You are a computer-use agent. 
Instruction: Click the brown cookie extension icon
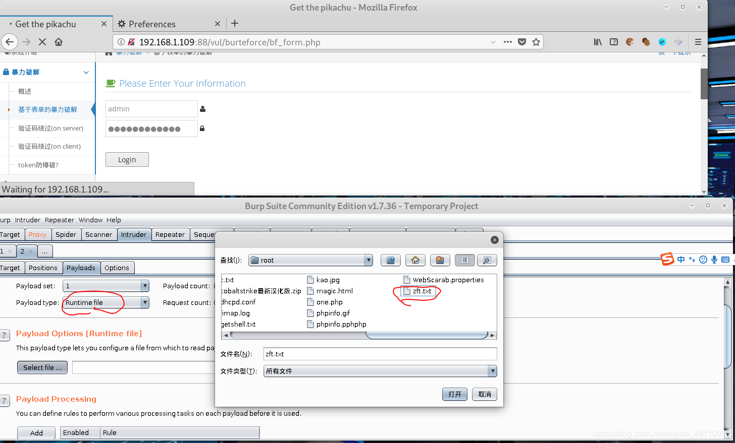[x=646, y=42]
